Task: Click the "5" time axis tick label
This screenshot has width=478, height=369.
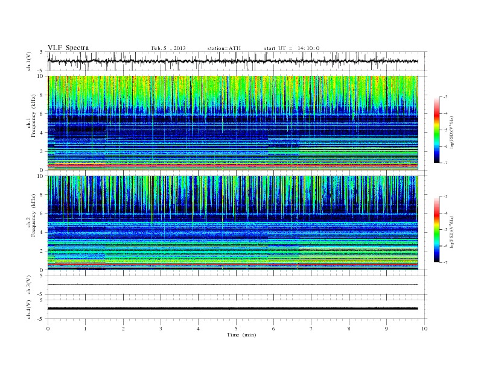Action: (x=236, y=329)
